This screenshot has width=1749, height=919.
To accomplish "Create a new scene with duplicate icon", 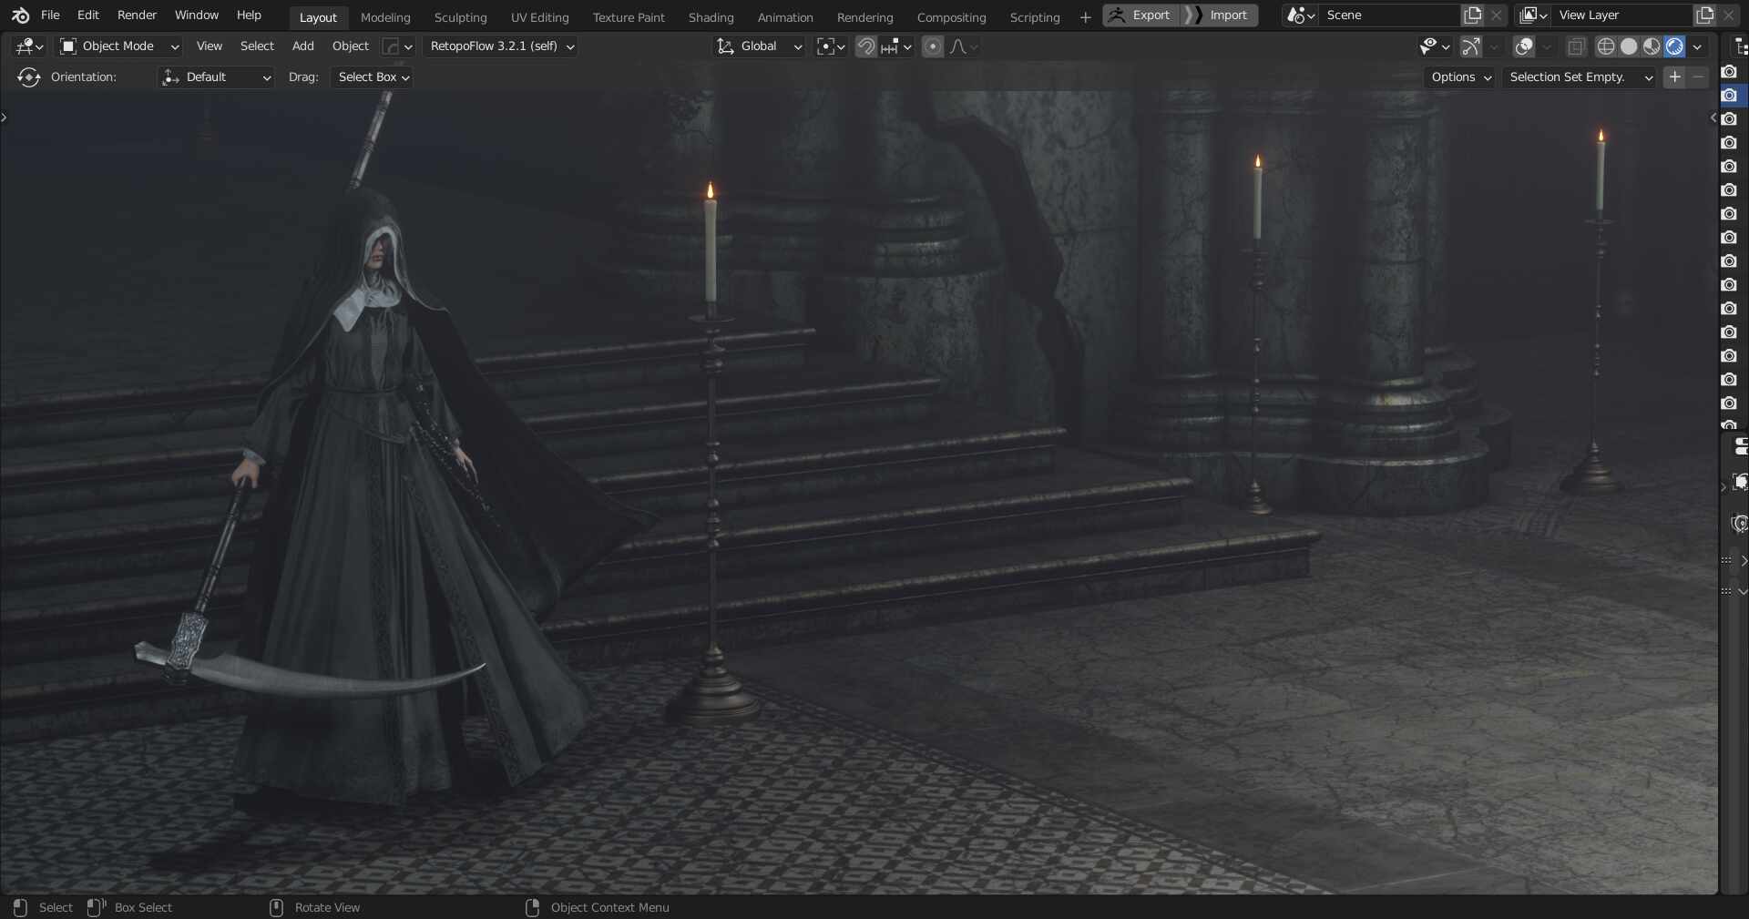I will point(1472,15).
